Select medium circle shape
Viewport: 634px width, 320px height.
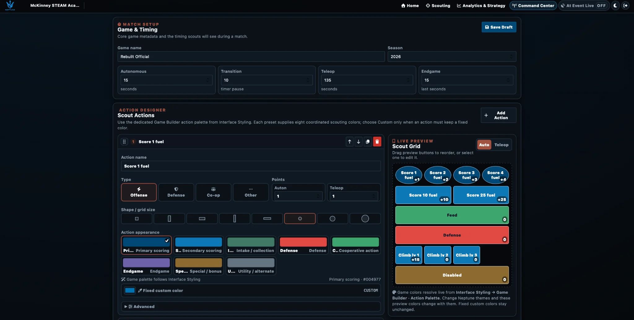(x=332, y=219)
